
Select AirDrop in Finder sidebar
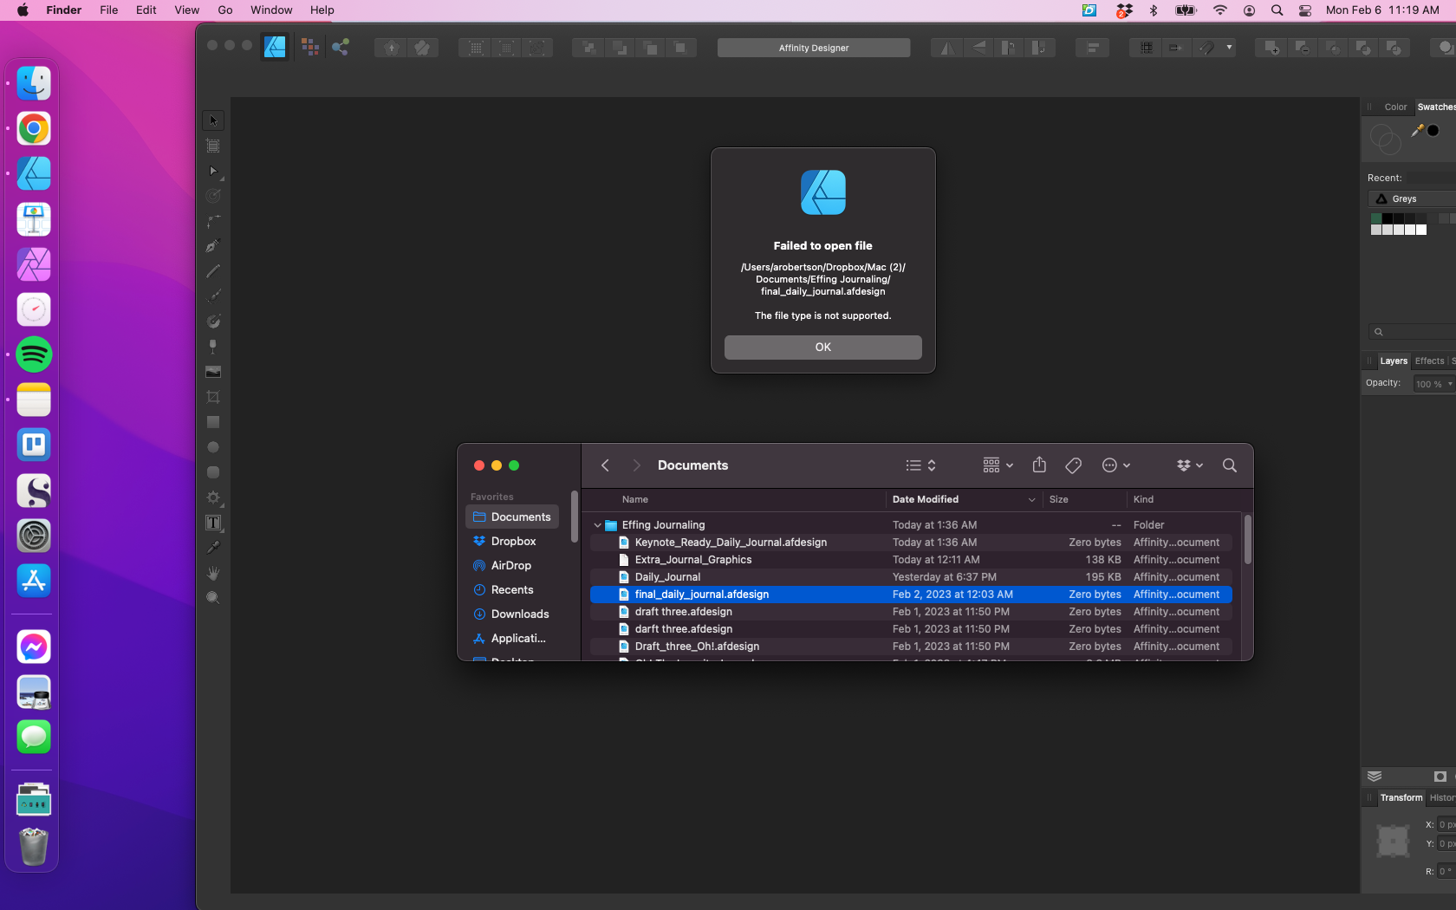click(512, 565)
